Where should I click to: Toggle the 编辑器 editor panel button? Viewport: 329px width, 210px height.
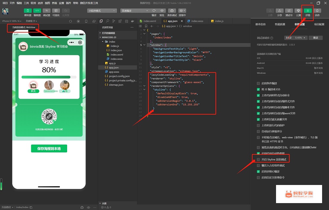point(37,11)
